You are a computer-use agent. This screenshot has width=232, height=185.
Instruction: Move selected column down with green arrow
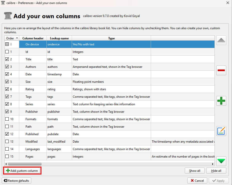pyautogui.click(x=221, y=161)
